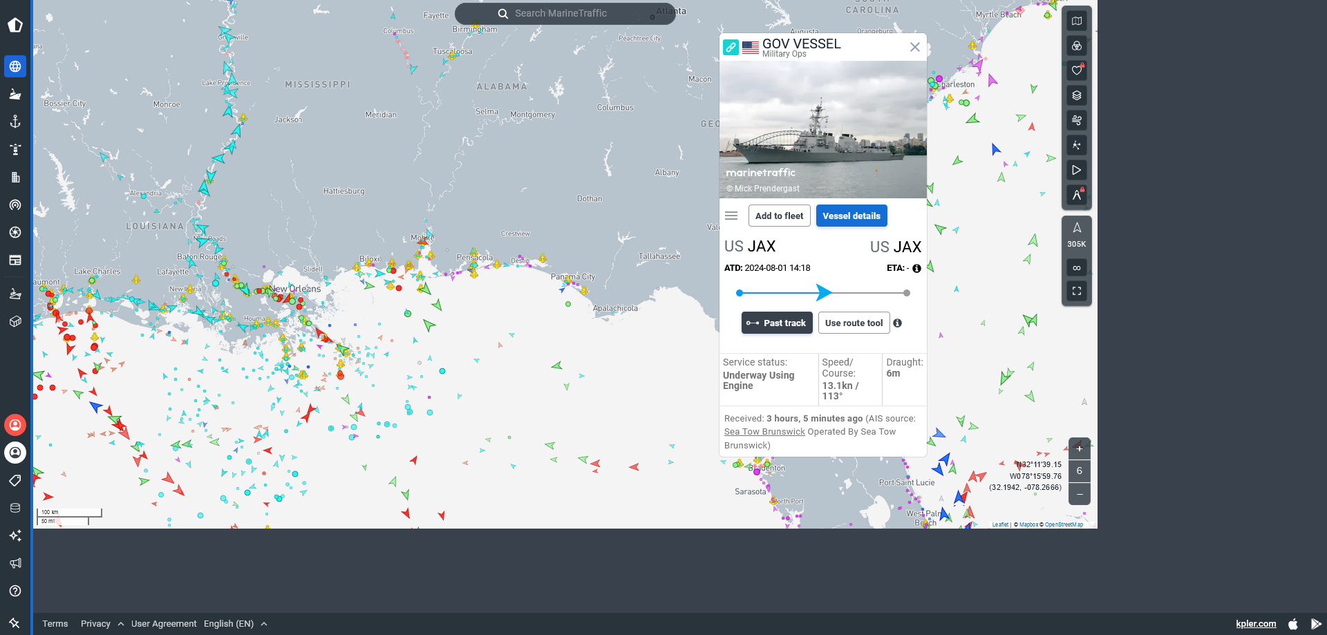Open the Photos aperture icon

pos(15,232)
